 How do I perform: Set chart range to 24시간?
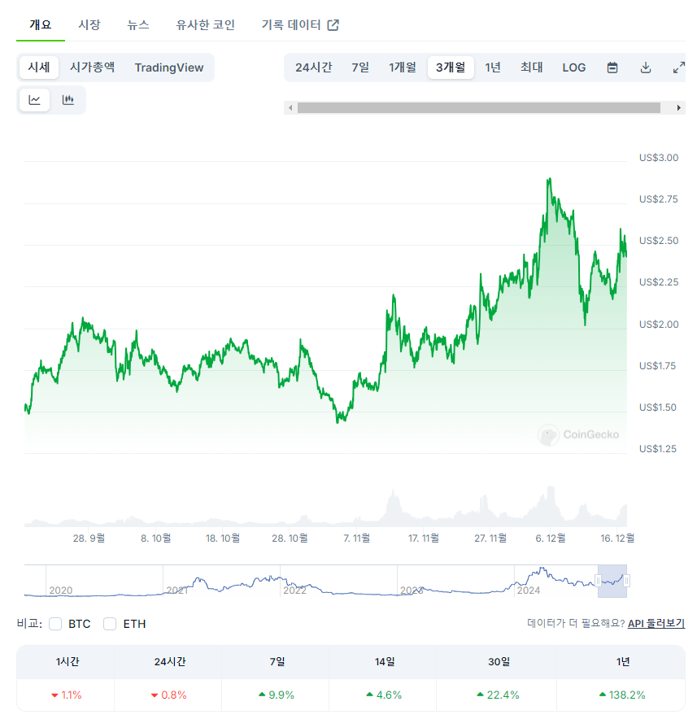313,68
